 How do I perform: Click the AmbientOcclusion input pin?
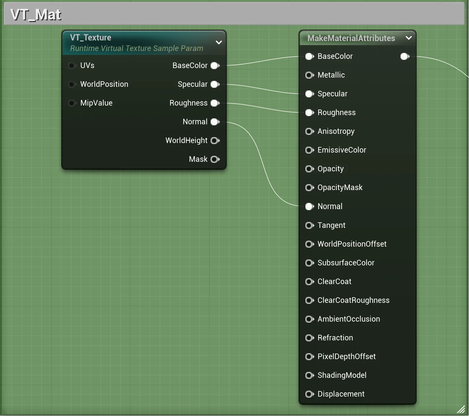coord(310,319)
